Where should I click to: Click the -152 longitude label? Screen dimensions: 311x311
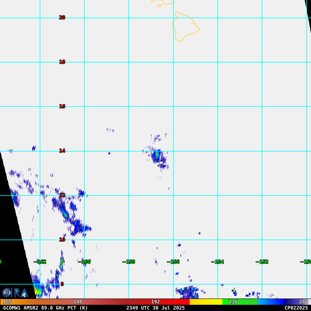[262, 262]
